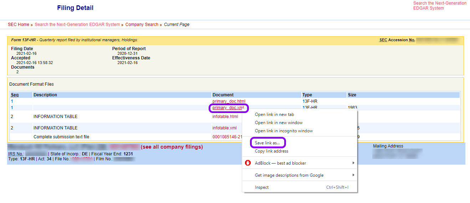Click the Filing Date value 2021-02-16

(x=26, y=54)
